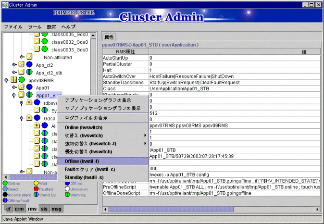The height and width of the screenshot is (224, 324).
Task: Select Faultのクリア (hvutil -c) menu entry
Action: pos(103,170)
